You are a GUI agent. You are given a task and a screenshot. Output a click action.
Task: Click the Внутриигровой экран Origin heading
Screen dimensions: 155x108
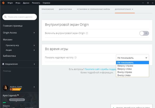(67, 25)
